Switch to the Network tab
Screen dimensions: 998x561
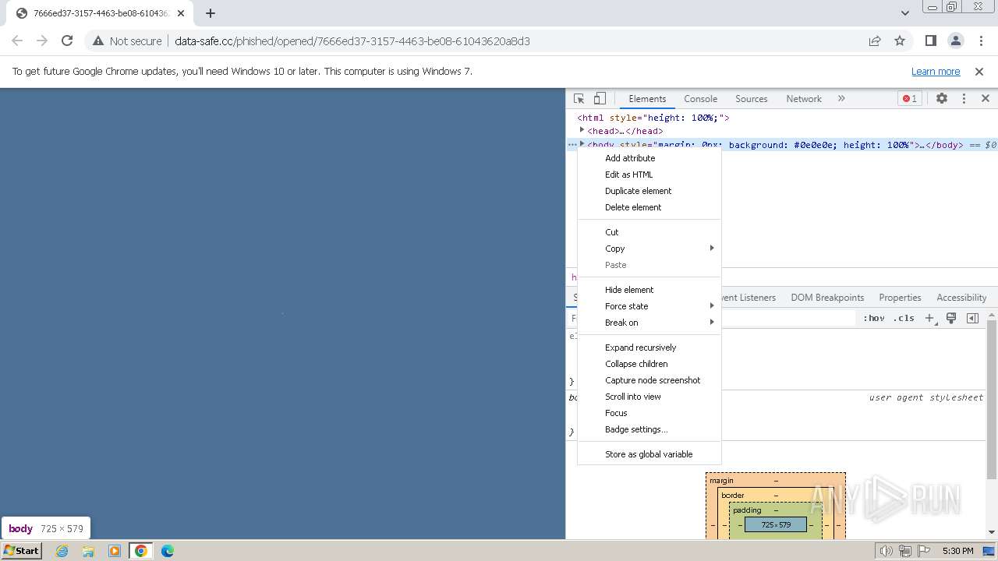pos(804,99)
